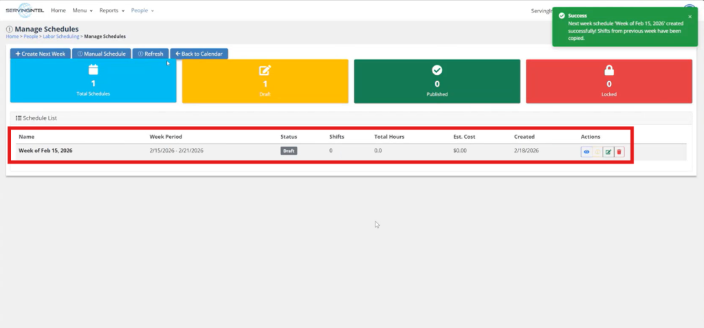704x328 pixels.
Task: Click the calendar icon on Total Schedules card
Action: click(93, 70)
